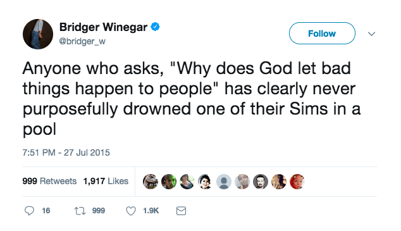Screen dimensions: 401x231
Task: Like the tweet with the heart icon
Action: (131, 211)
